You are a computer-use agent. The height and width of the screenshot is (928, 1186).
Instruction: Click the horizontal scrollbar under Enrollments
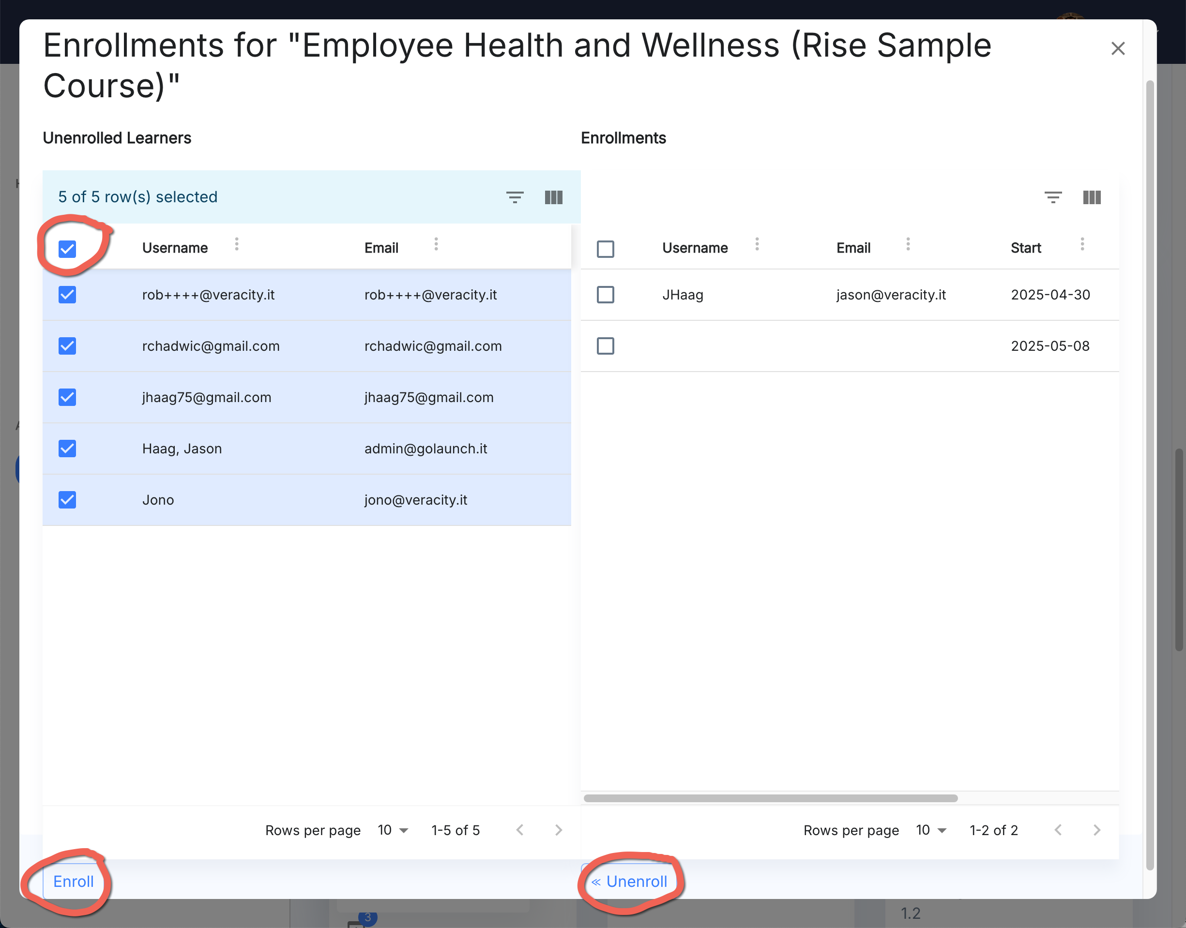(x=770, y=798)
